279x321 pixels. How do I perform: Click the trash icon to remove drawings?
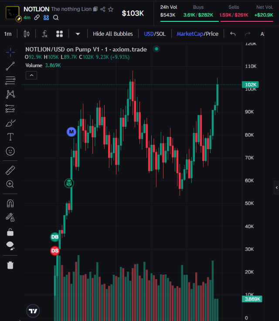tap(10, 265)
